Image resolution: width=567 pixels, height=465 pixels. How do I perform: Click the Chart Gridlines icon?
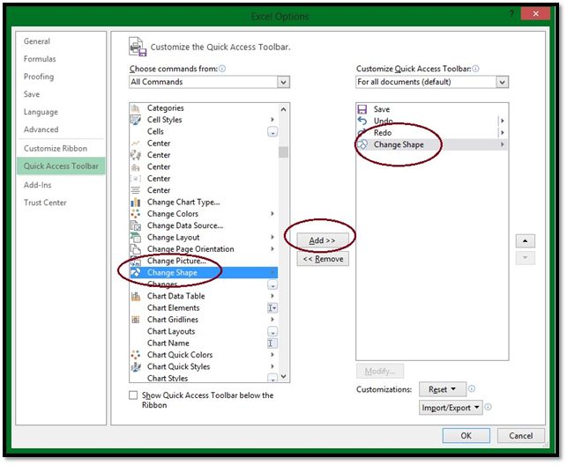click(136, 320)
